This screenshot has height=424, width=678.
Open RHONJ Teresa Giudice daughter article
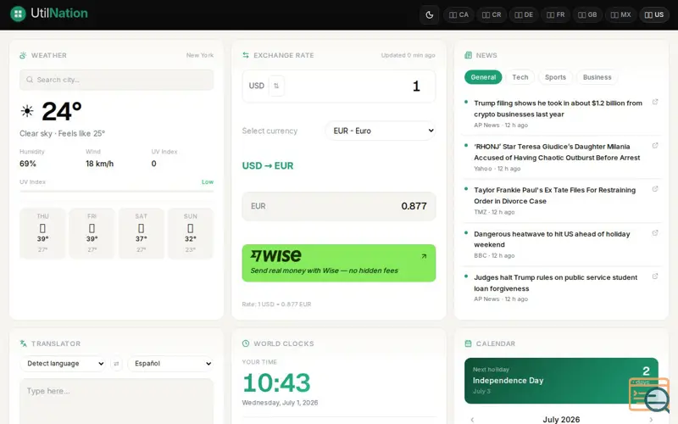click(557, 153)
